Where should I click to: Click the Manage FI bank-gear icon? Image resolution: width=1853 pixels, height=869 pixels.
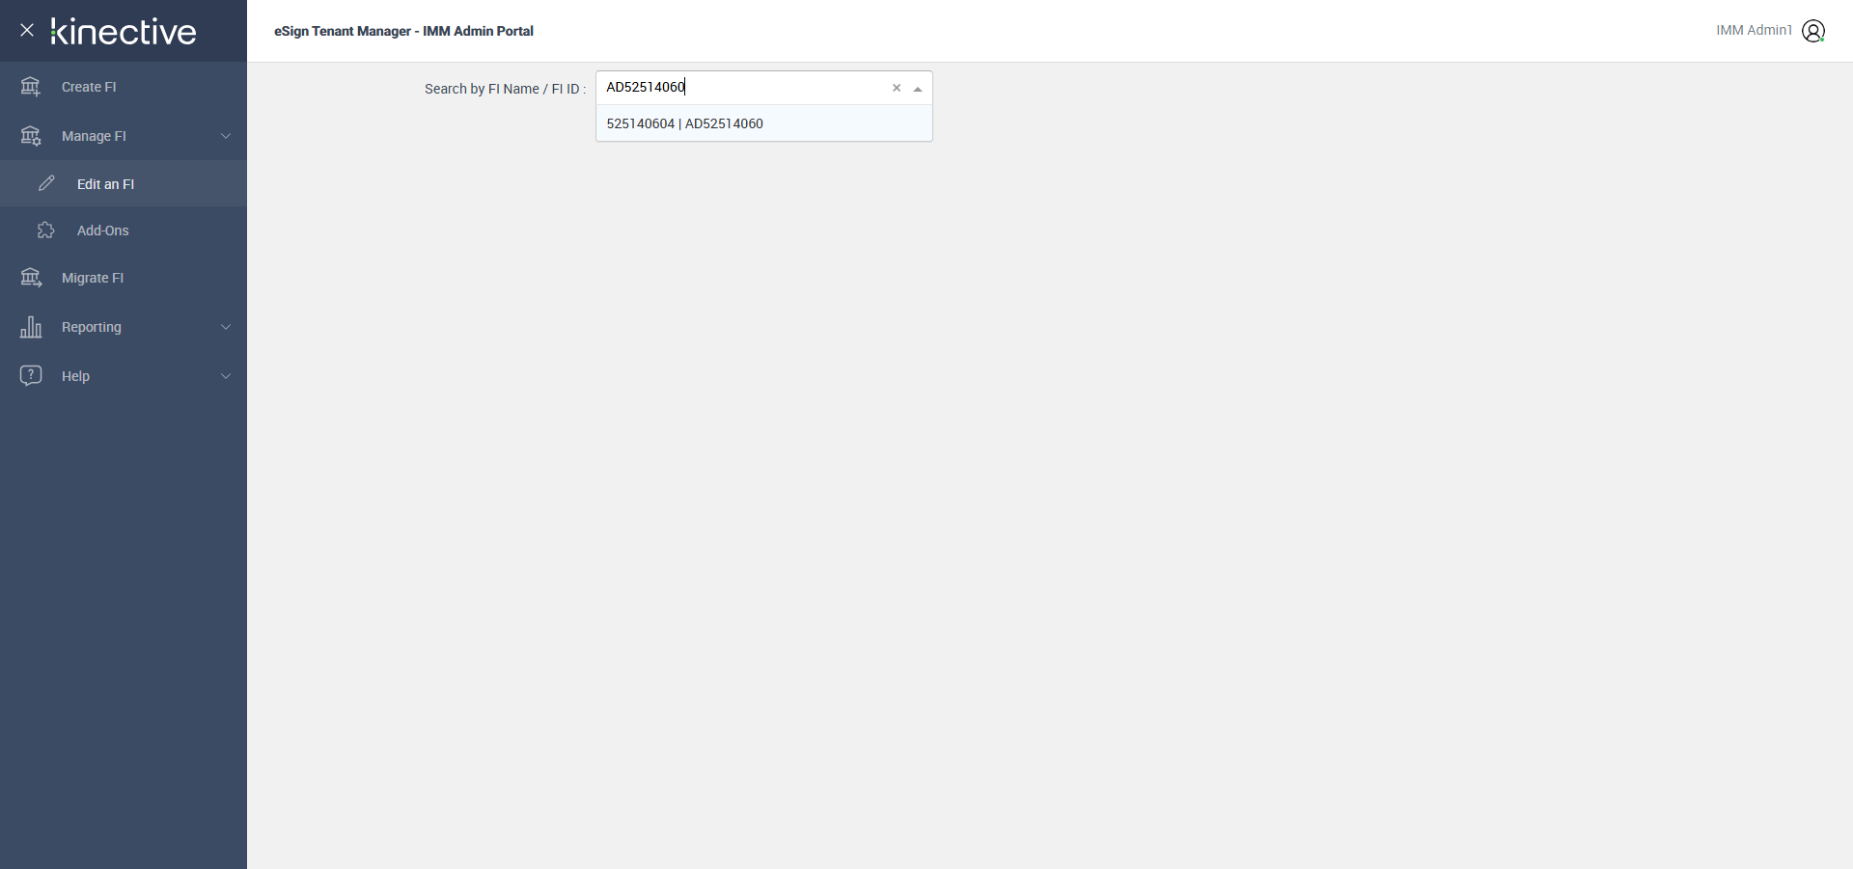(x=31, y=136)
